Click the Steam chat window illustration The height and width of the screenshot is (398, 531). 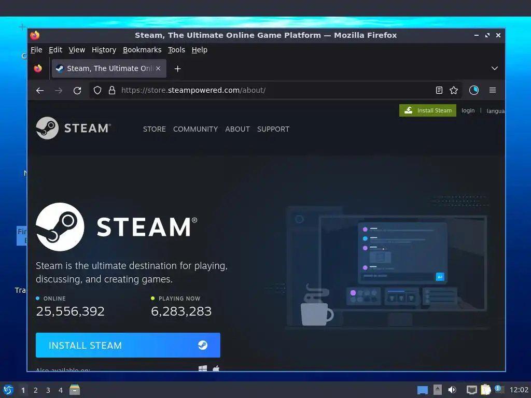402,253
